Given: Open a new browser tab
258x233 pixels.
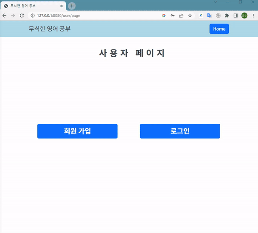Looking at the screenshot, I should point(72,6).
